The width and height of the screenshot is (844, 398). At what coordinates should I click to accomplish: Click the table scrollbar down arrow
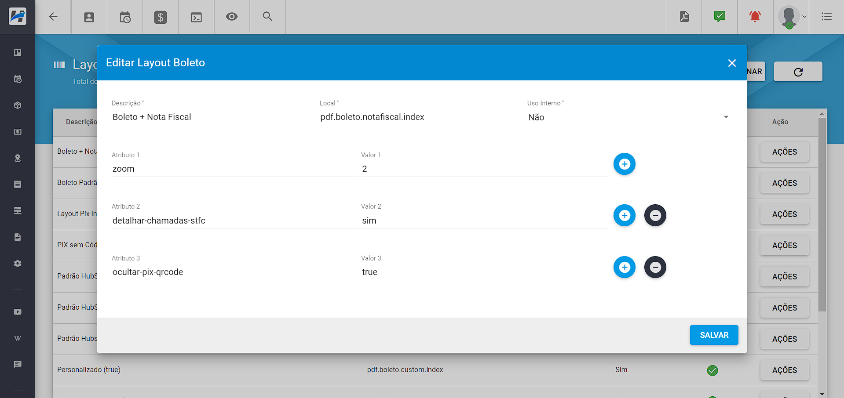pyautogui.click(x=822, y=394)
